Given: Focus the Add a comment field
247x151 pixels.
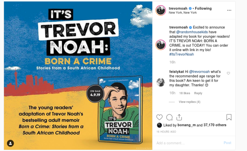Looking at the screenshot, I should tap(189, 143).
